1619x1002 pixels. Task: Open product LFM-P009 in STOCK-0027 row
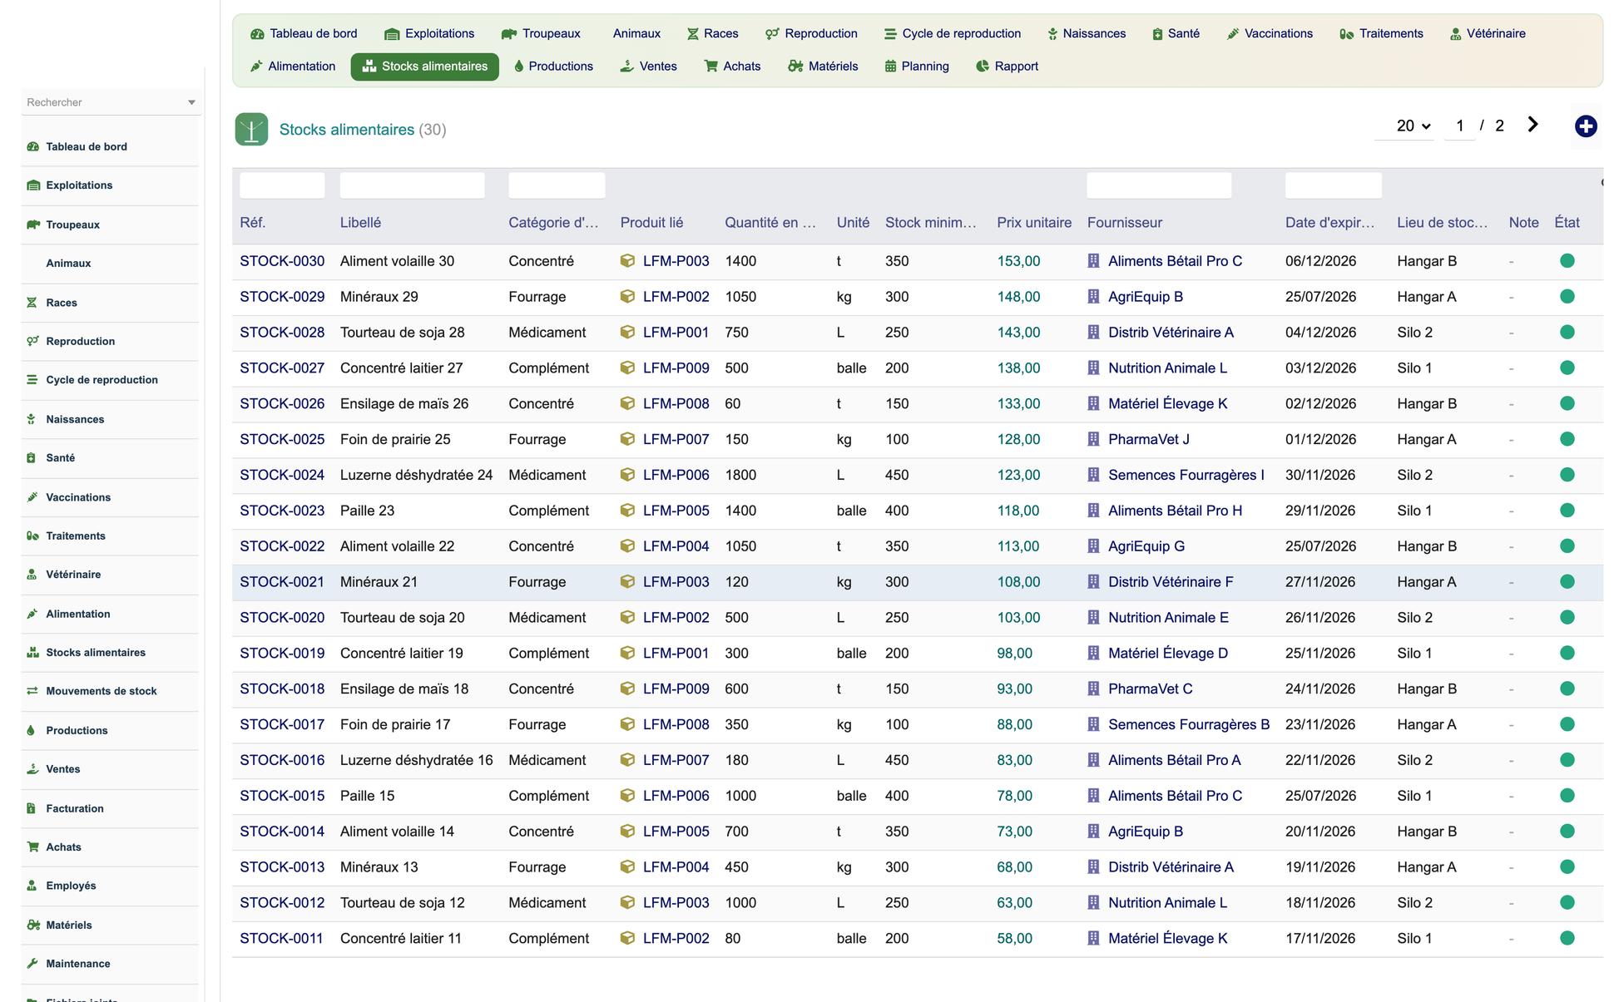coord(676,368)
